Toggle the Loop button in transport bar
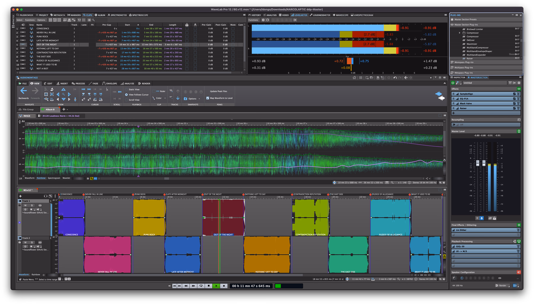This screenshot has width=534, height=304. [x=201, y=286]
